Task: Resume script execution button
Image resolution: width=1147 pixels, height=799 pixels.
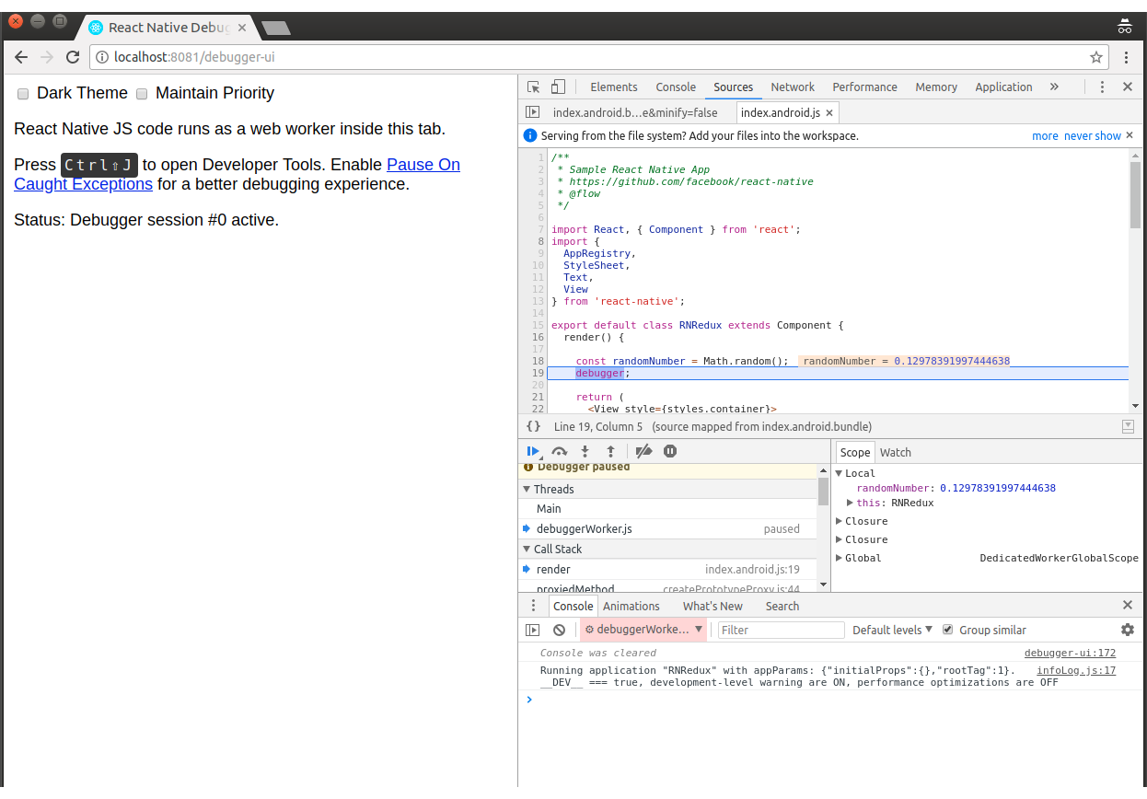Action: coord(533,451)
